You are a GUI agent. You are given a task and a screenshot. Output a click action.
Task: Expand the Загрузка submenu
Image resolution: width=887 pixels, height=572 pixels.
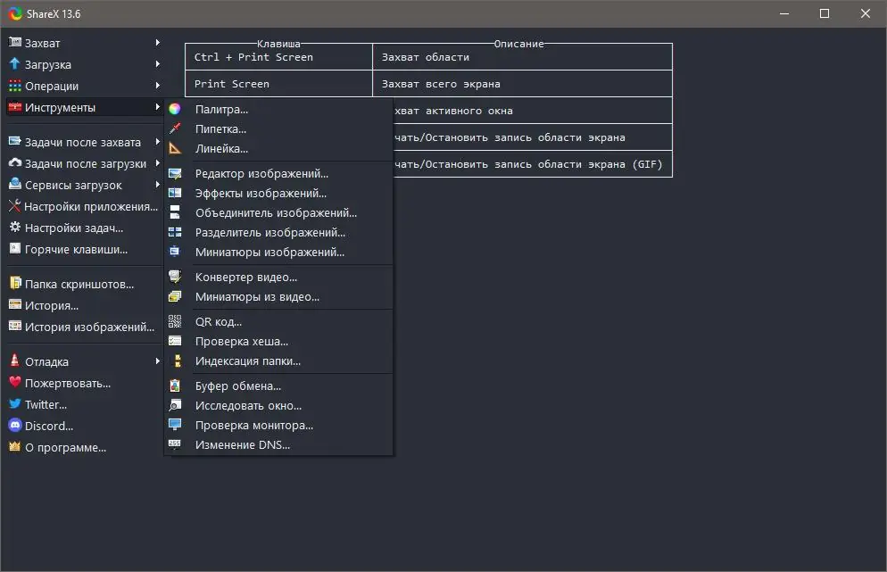45,63
